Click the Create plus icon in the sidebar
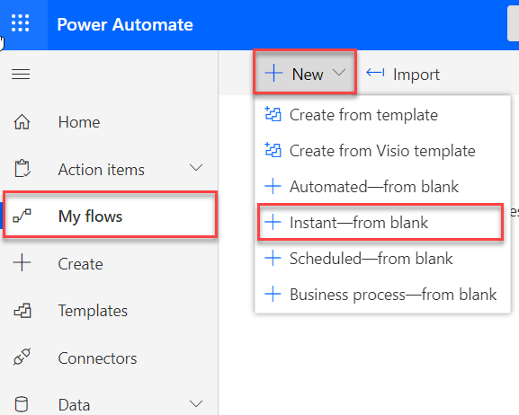The image size is (519, 415). [22, 263]
